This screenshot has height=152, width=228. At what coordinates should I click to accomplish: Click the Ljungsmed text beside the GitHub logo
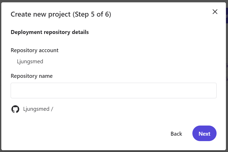point(36,109)
